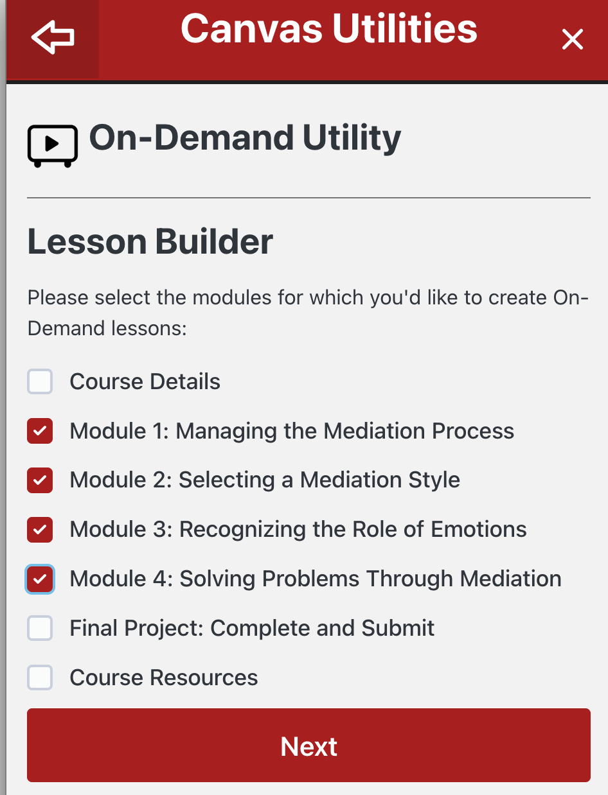
Task: Click Final Project: Complete and Submit label
Action: 252,628
